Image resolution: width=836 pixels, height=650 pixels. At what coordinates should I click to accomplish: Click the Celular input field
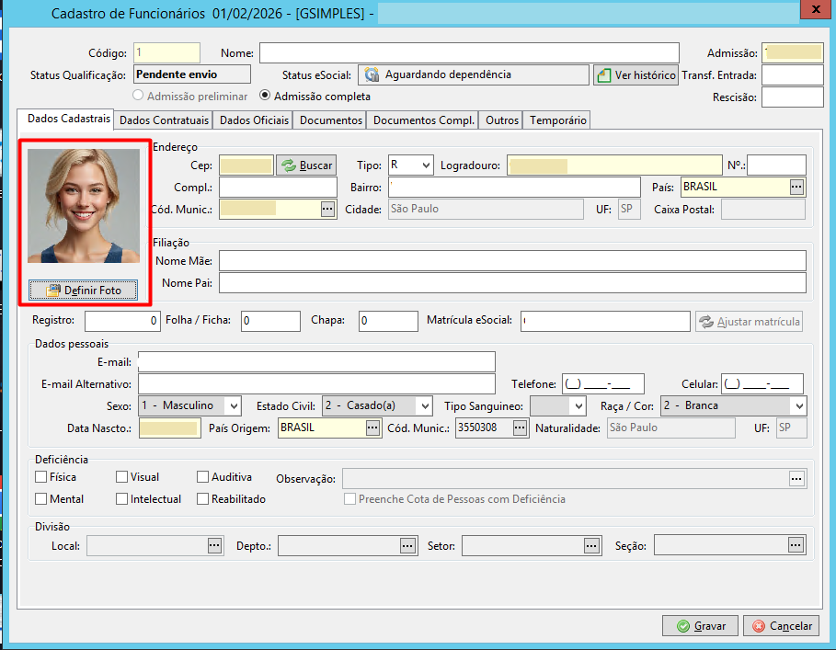[762, 383]
